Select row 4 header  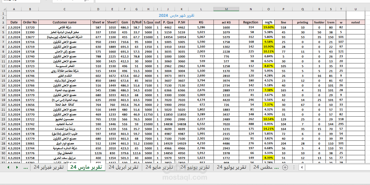(x=3, y=27)
